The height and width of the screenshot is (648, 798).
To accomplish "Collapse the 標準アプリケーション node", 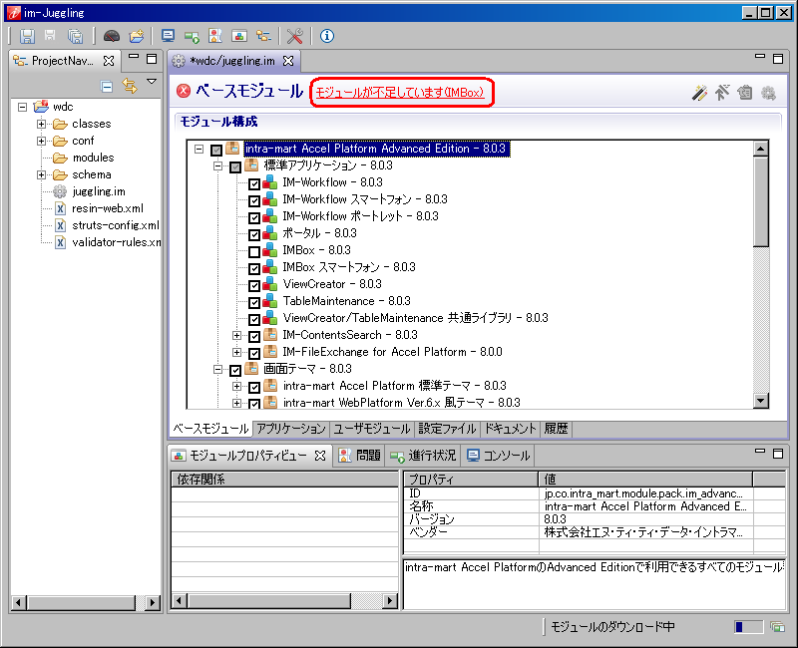I will click(x=217, y=165).
